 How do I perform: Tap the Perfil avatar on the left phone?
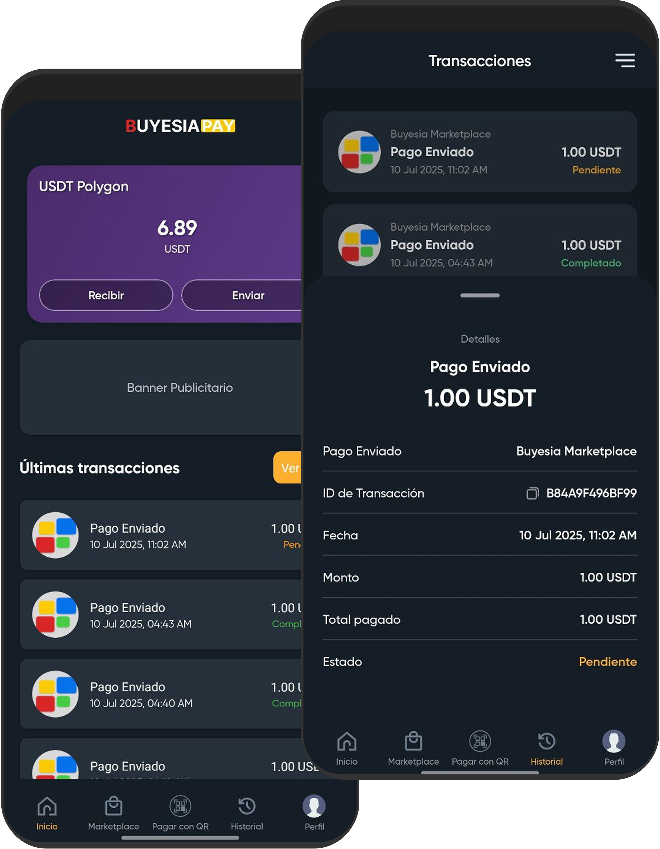click(x=314, y=806)
